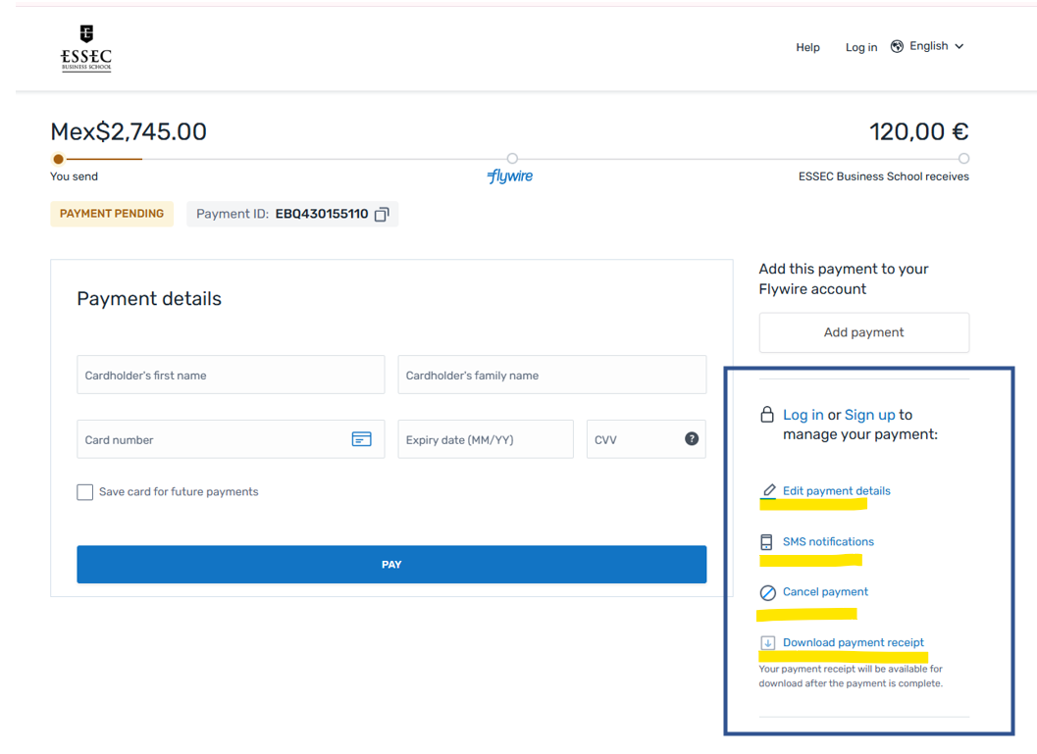Click the pencil icon for Edit payment details
This screenshot has height=754, width=1037.
click(768, 490)
